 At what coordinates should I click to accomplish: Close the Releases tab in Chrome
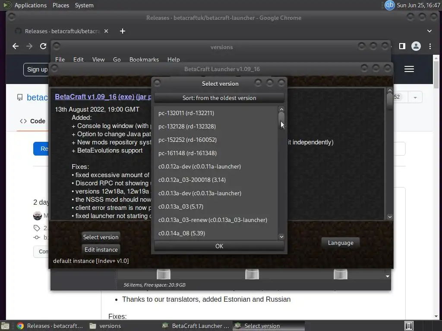click(106, 31)
